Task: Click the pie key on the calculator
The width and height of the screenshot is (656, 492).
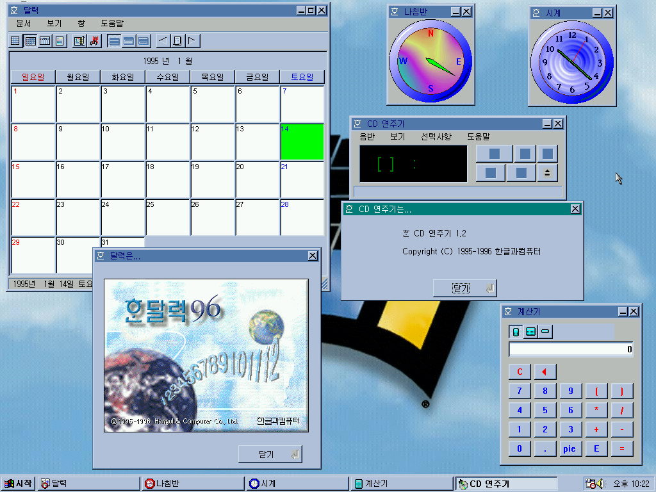Action: (570, 448)
